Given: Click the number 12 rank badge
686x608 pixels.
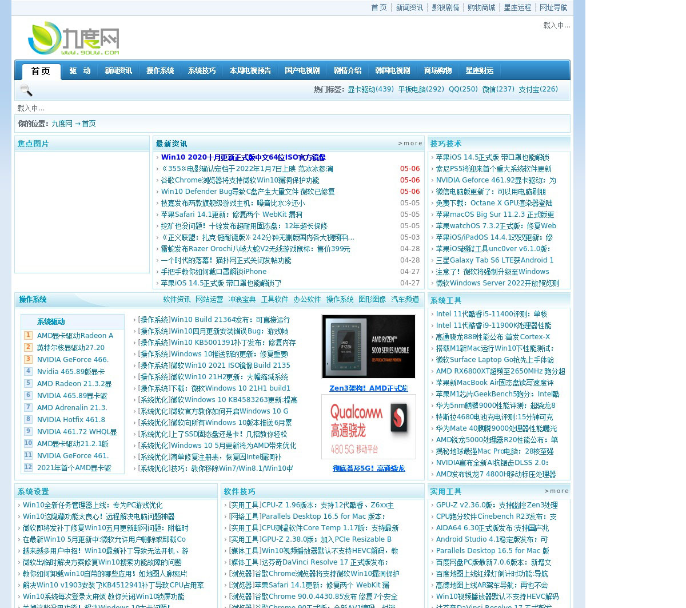Looking at the screenshot, I should coord(28,467).
